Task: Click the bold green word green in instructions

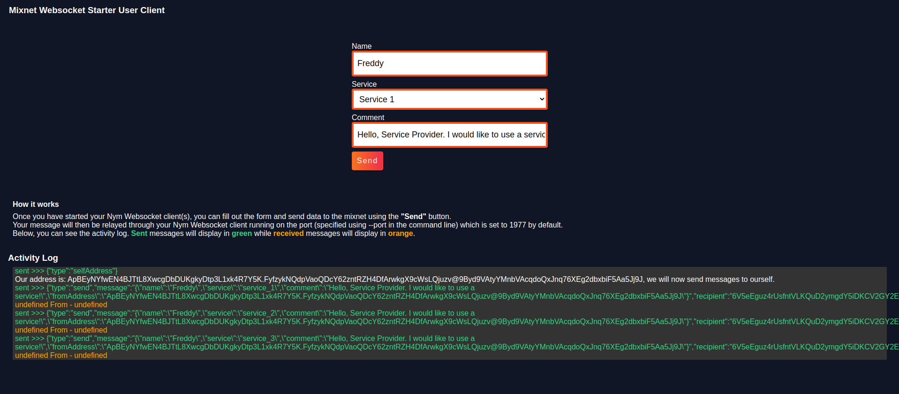Action: pyautogui.click(x=242, y=233)
